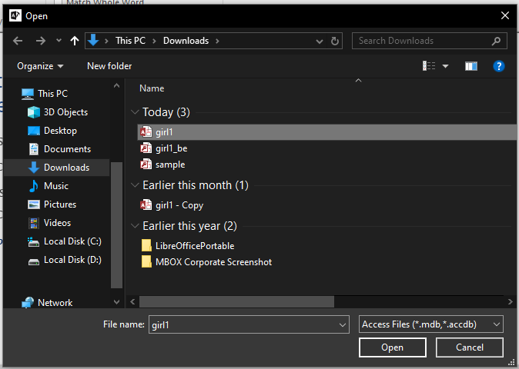The height and width of the screenshot is (369, 519).
Task: Open 3D Objects in sidebar
Action: point(58,112)
